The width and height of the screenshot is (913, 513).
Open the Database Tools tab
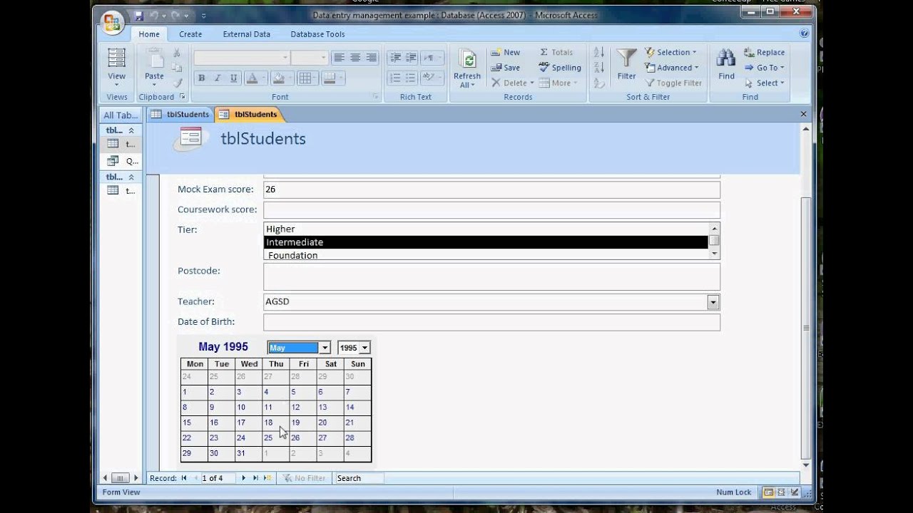(x=317, y=34)
